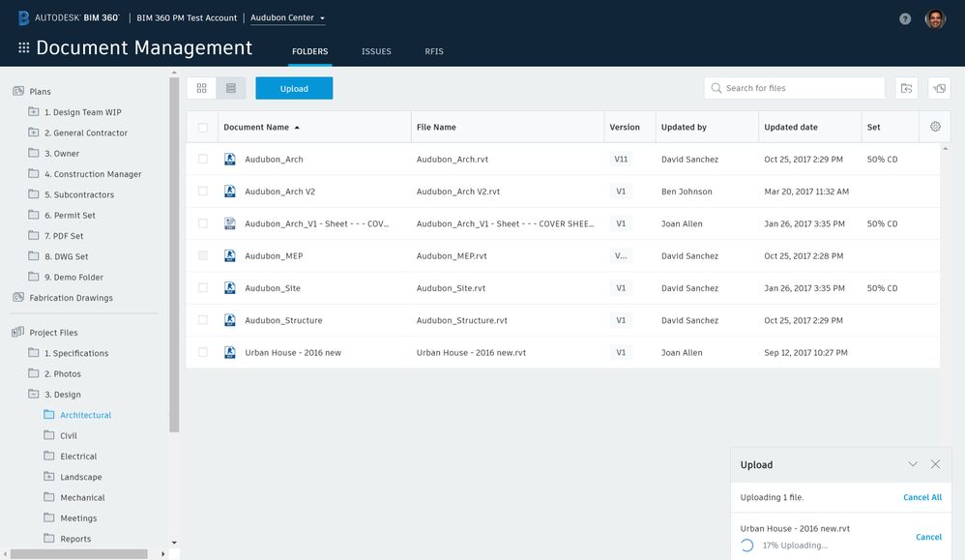
Task: Cancel the Urban House upload
Action: (928, 537)
